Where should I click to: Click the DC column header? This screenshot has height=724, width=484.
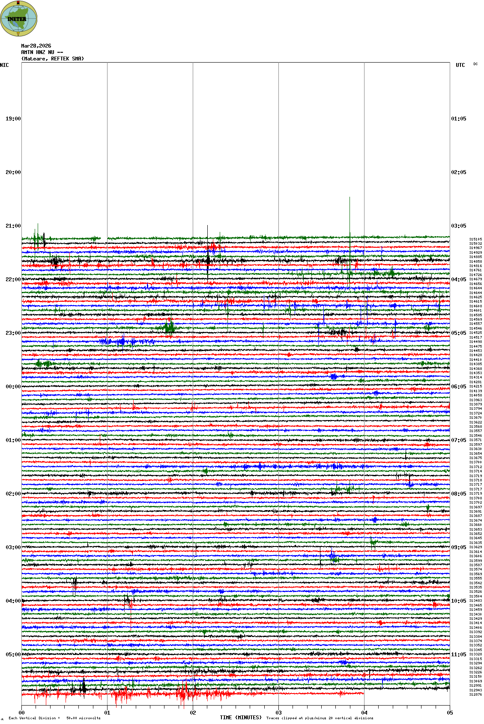click(475, 64)
